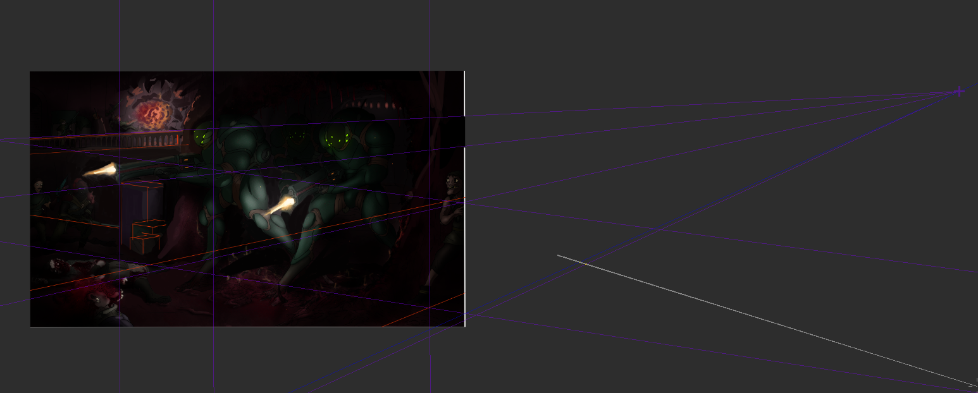This screenshot has width=978, height=393.
Task: Click the purple vanishing point cross marker
Action: click(959, 92)
